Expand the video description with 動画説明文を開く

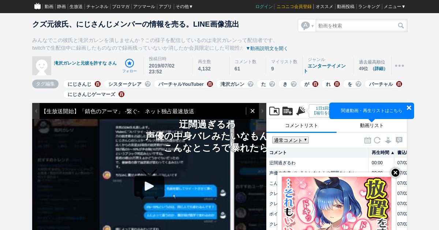point(267,48)
